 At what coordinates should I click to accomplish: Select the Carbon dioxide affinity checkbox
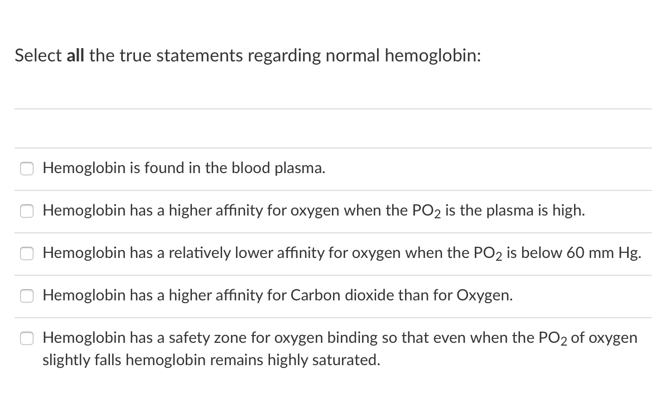pos(27,296)
